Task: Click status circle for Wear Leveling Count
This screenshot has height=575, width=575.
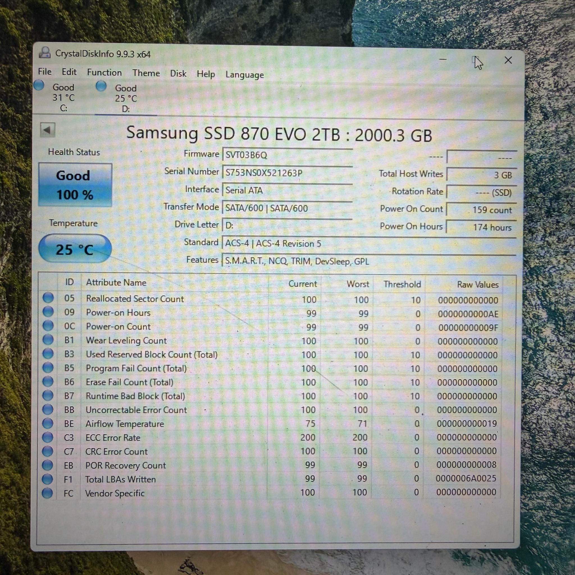Action: point(48,340)
